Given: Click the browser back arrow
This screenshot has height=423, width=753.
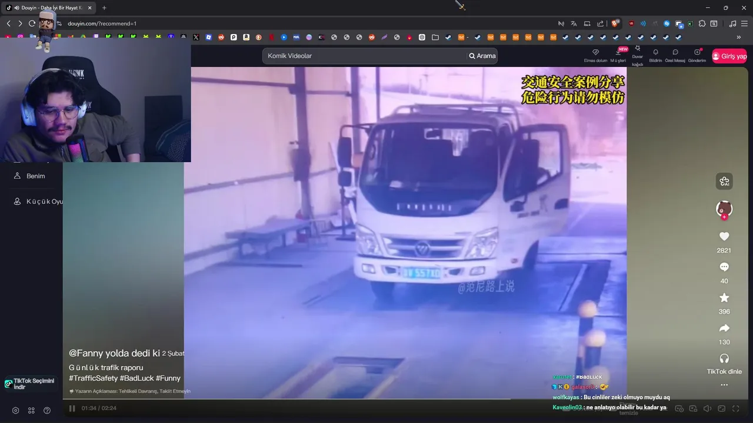Looking at the screenshot, I should coord(8,23).
